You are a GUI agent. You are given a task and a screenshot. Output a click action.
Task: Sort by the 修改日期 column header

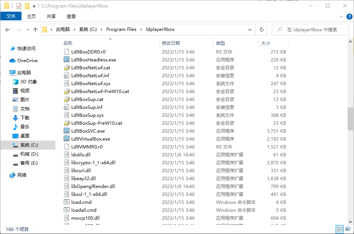click(x=171, y=43)
